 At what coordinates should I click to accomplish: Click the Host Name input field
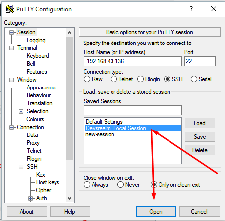click(133, 61)
